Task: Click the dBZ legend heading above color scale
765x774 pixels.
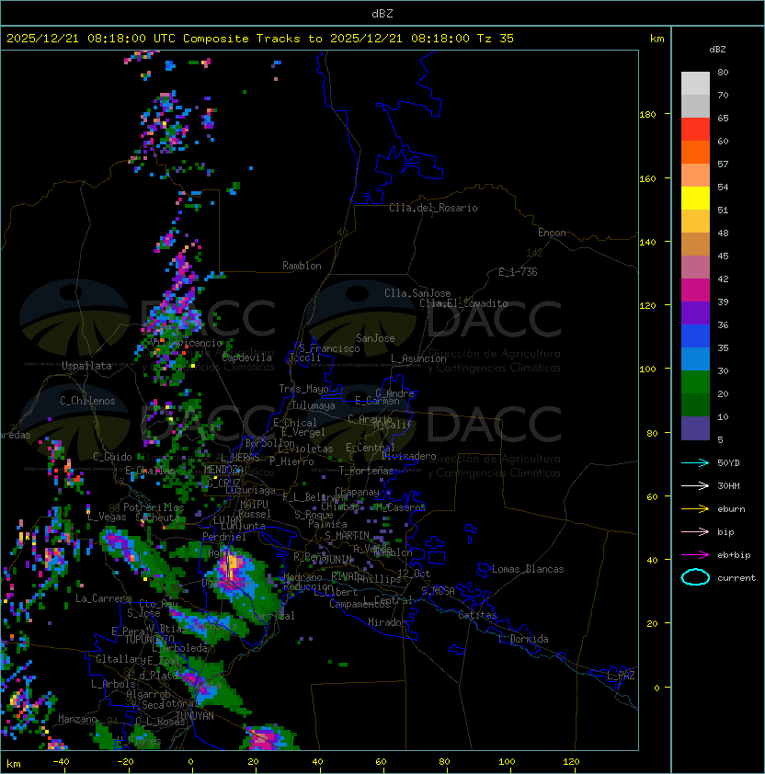Action: pyautogui.click(x=717, y=50)
